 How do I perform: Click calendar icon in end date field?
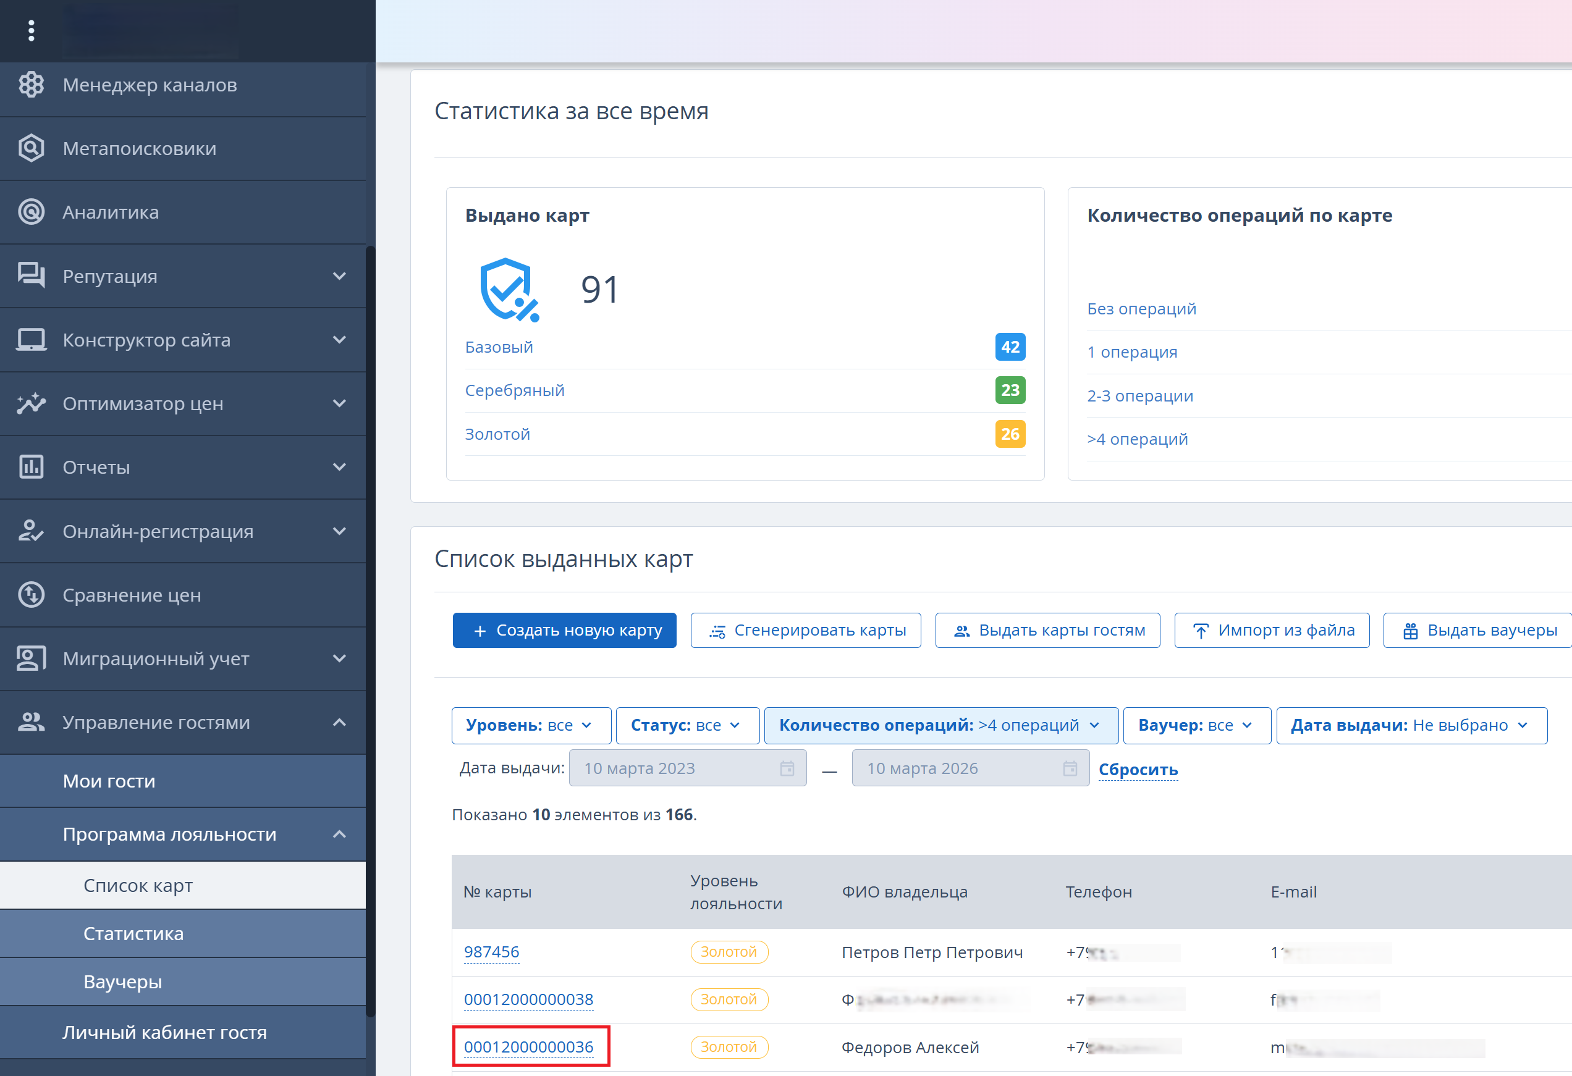click(x=1070, y=768)
